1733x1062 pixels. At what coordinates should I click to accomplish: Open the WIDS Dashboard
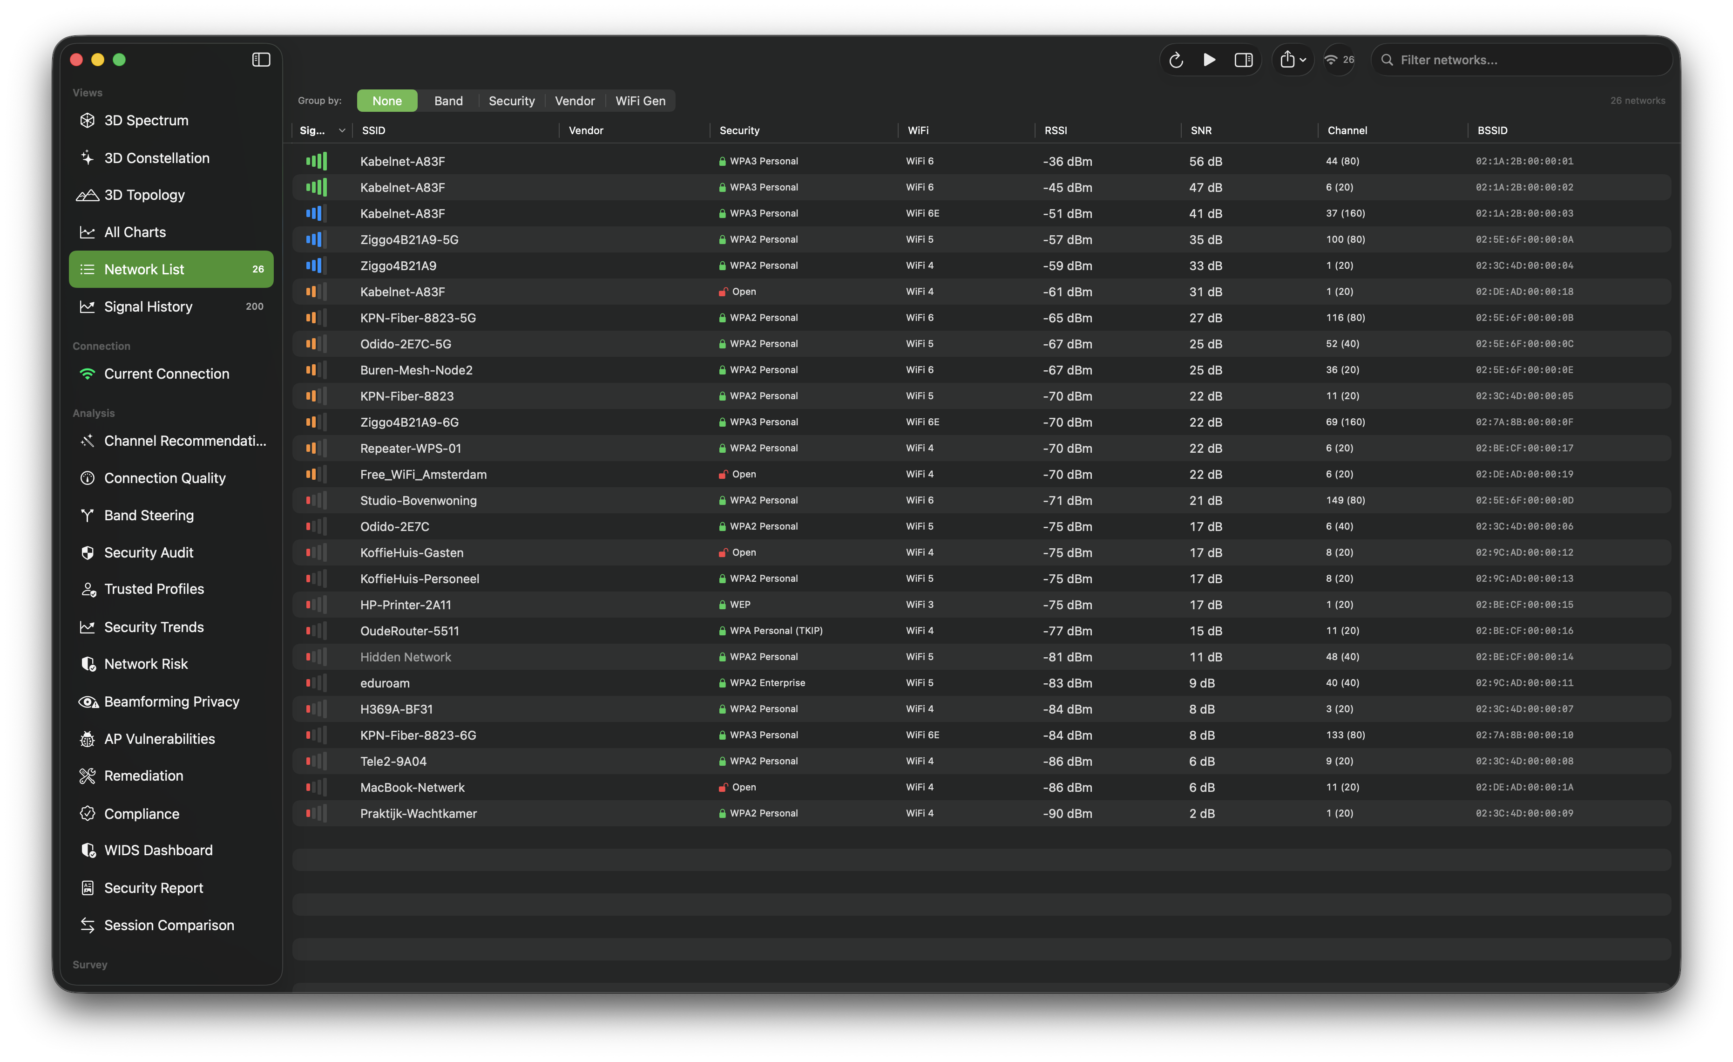[x=171, y=850]
